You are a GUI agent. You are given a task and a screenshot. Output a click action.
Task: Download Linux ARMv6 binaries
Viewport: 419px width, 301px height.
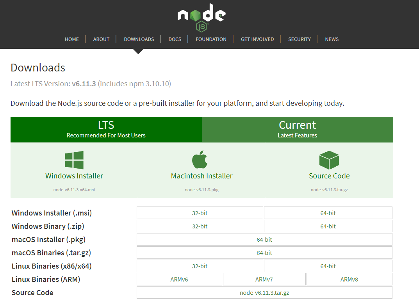179,280
